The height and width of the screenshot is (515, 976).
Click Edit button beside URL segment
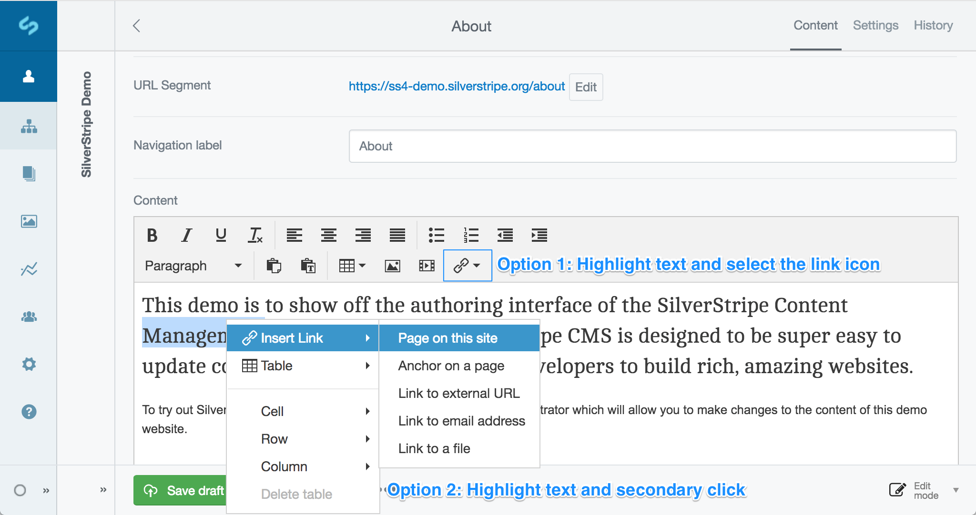[586, 87]
